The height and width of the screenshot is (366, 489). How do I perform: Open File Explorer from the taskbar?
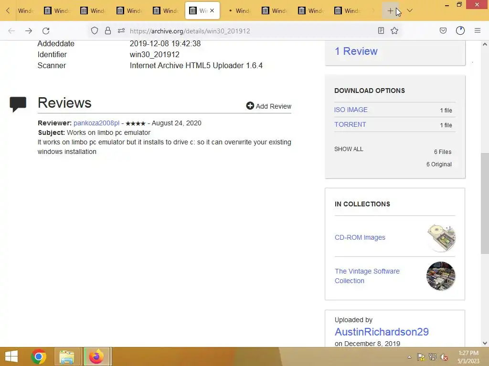click(x=67, y=356)
